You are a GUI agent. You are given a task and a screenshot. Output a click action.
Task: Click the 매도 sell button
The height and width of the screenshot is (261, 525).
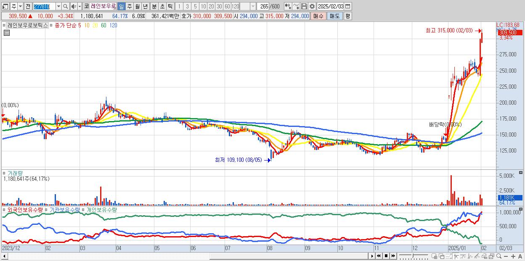click(x=334, y=16)
